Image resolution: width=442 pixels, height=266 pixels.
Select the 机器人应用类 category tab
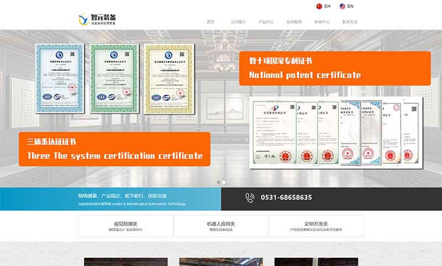[x=221, y=226]
